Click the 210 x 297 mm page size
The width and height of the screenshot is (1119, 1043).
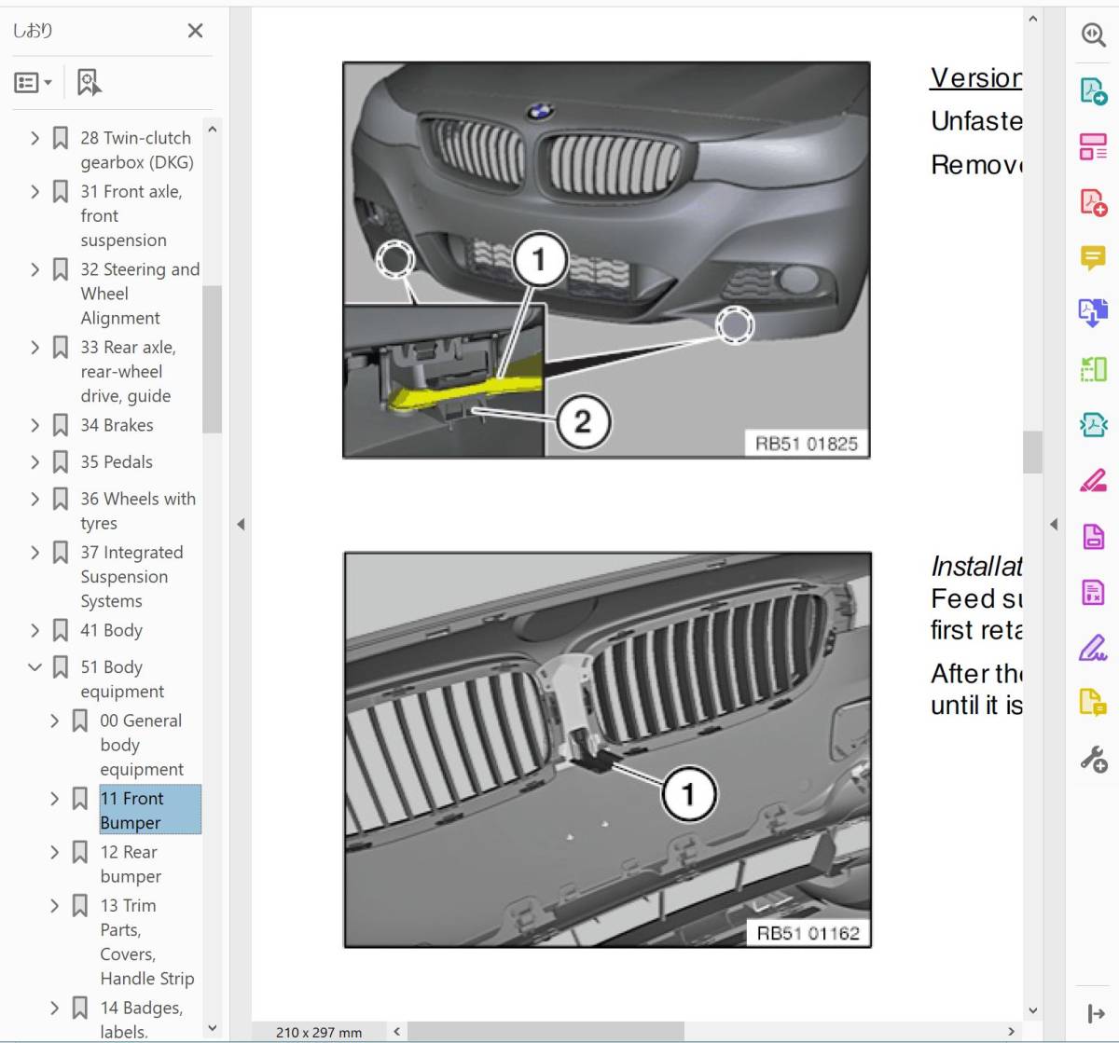(319, 1032)
